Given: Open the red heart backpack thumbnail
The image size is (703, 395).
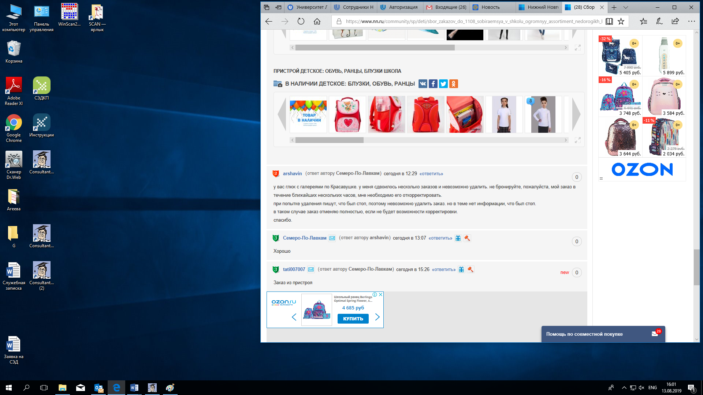Looking at the screenshot, I should point(347,114).
